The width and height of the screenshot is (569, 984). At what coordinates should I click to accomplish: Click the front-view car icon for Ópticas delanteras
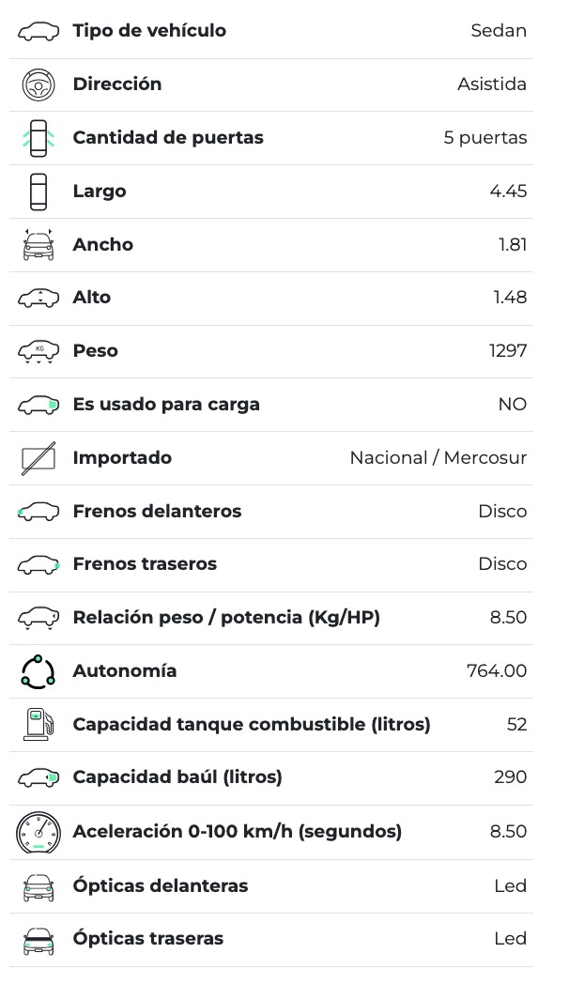(38, 886)
